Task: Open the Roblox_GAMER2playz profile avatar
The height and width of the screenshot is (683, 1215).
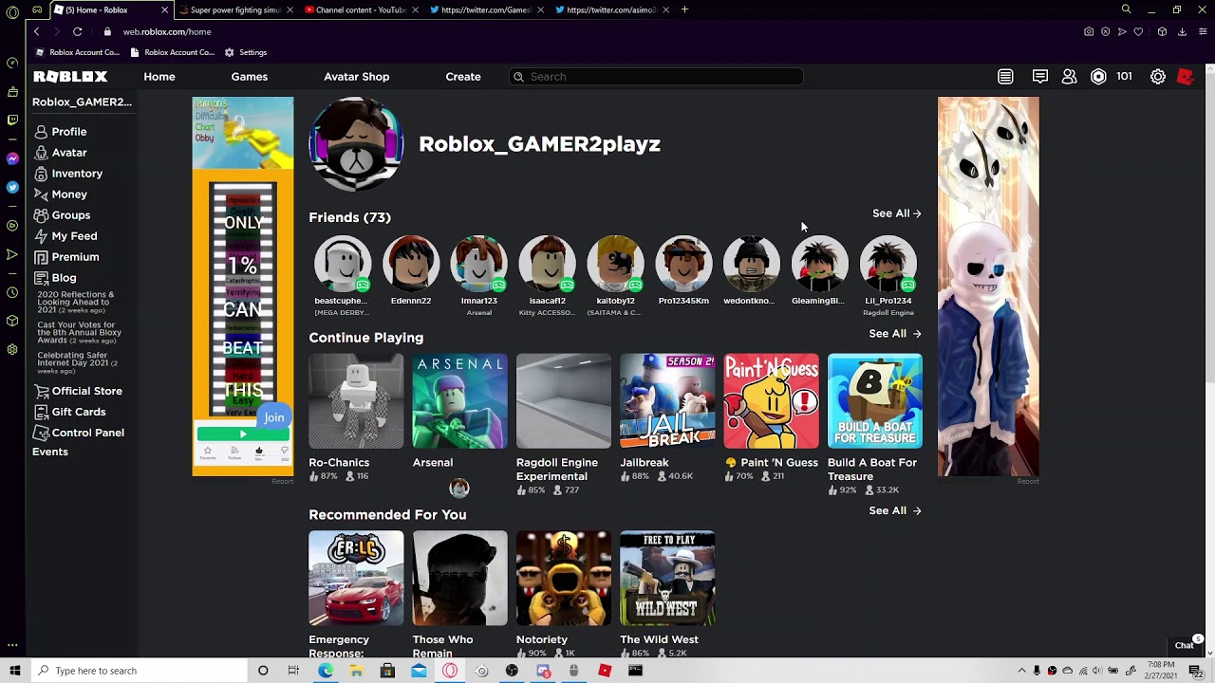Action: tap(356, 144)
